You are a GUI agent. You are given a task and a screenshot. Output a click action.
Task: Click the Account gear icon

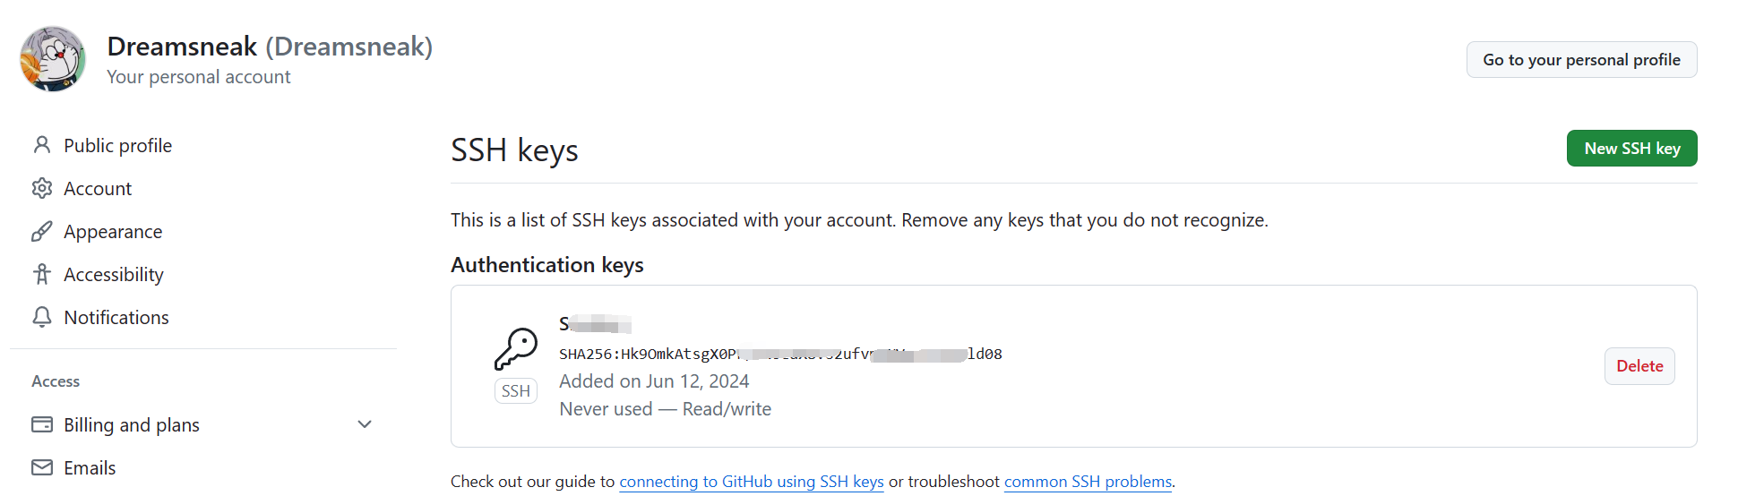(x=42, y=188)
